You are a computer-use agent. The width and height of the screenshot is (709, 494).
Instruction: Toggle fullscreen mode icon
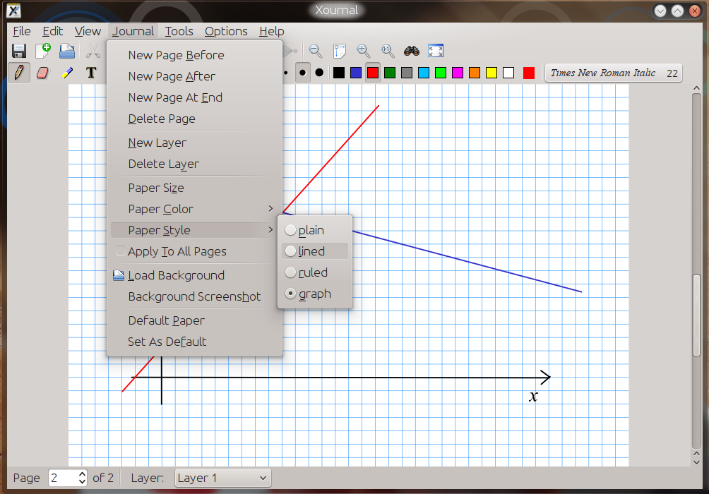click(436, 51)
